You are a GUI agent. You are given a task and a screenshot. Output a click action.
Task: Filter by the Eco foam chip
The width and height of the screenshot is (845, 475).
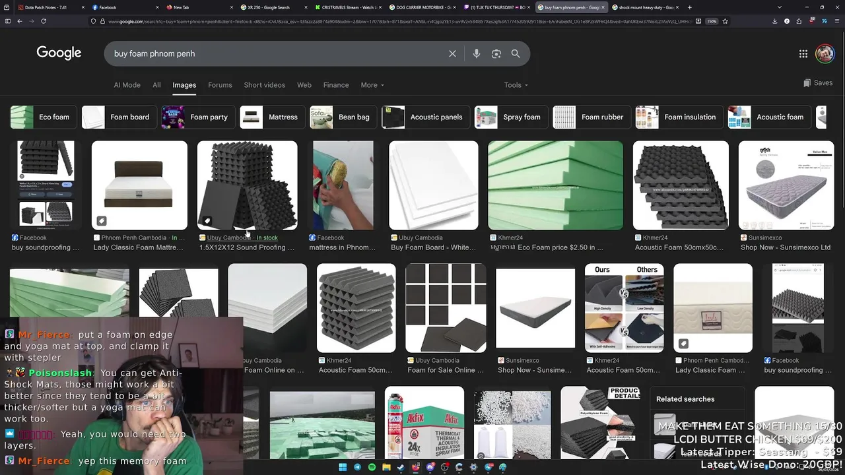coord(44,117)
